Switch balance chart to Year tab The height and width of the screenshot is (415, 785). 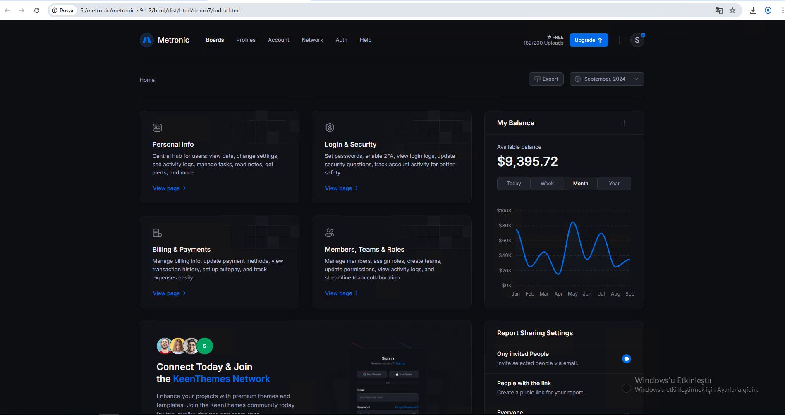click(x=614, y=184)
